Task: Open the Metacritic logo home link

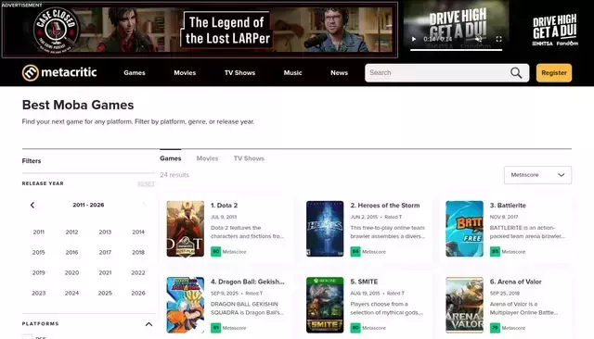Action: (x=59, y=72)
